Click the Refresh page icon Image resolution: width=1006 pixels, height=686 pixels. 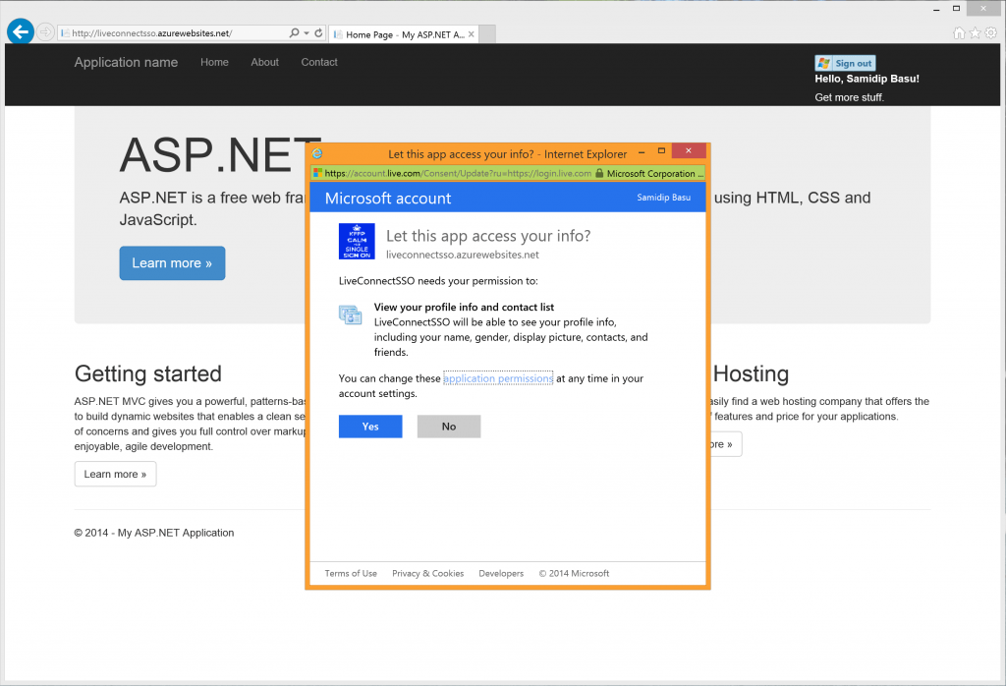tap(318, 32)
